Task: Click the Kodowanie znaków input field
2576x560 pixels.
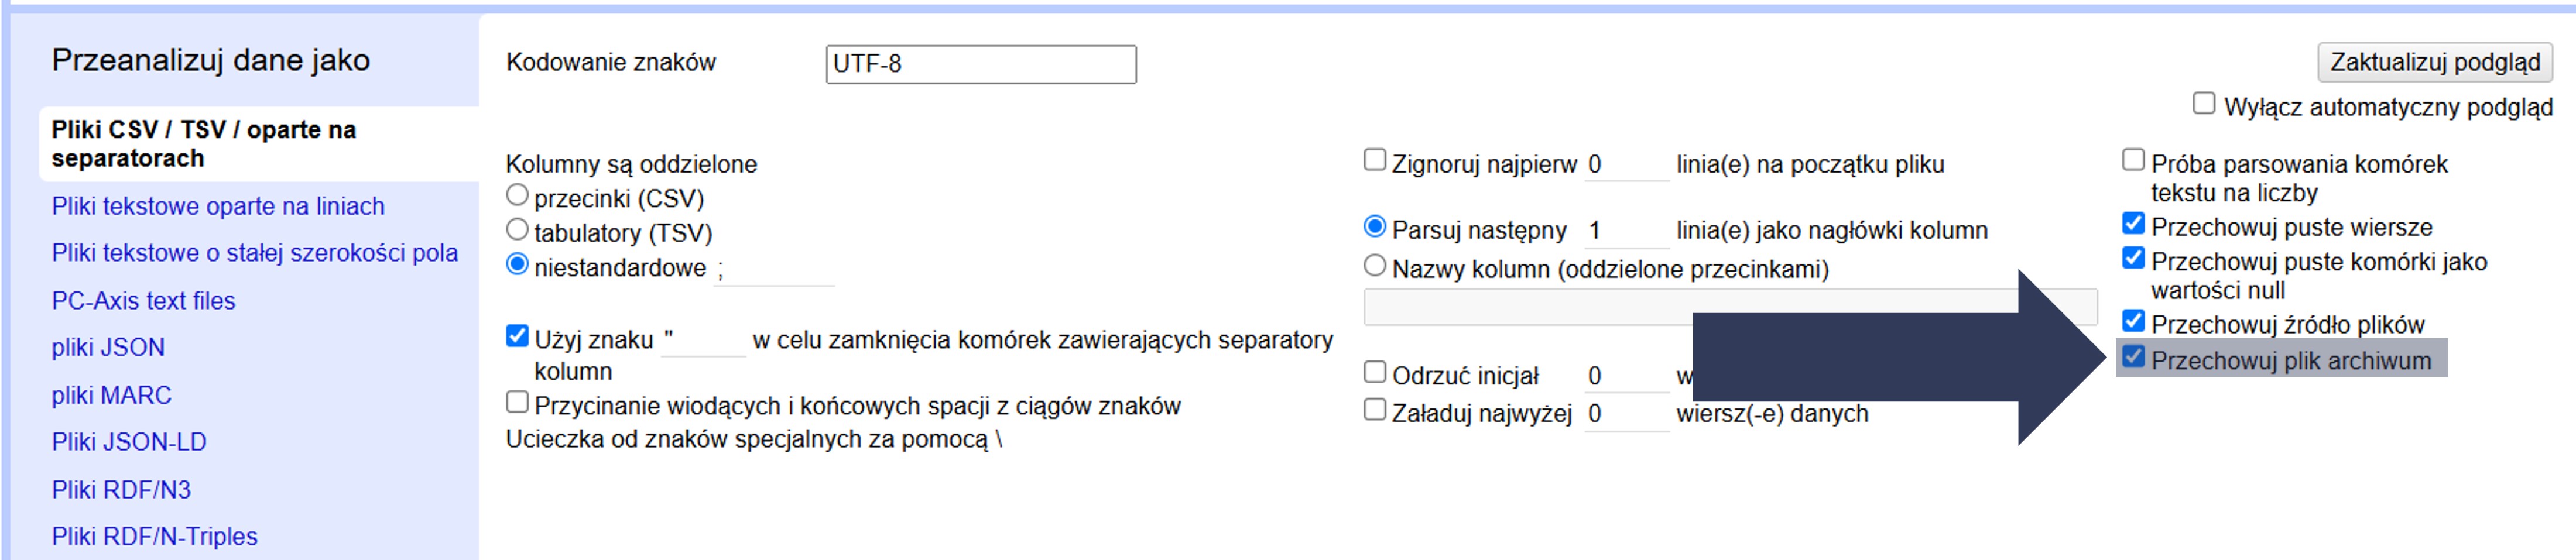Action: (980, 64)
